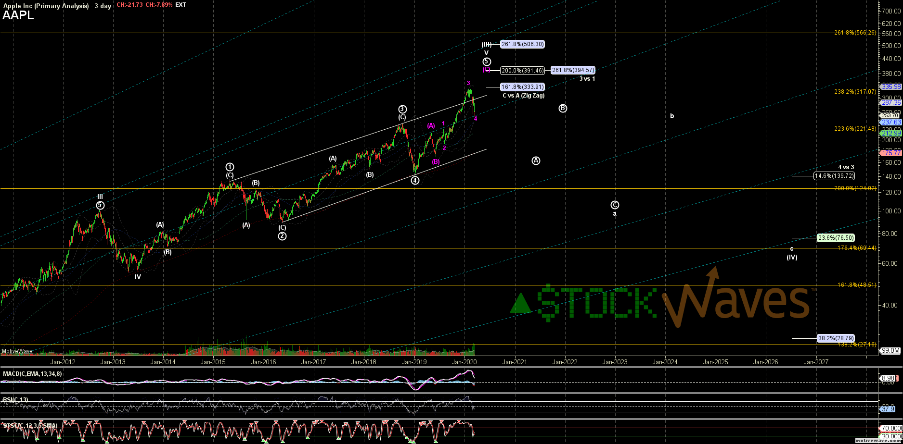The width and height of the screenshot is (903, 444).
Task: Click the CH:-7.89% percent change value
Action: [x=158, y=5]
